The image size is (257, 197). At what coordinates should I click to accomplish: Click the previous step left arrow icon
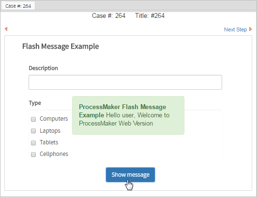[6, 29]
